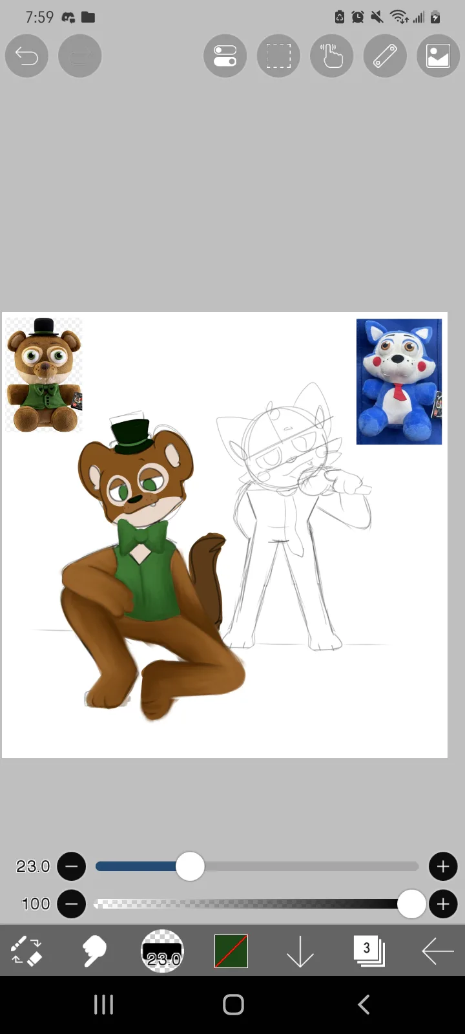
Task: Click the brush thickness slider handle
Action: pyautogui.click(x=190, y=867)
